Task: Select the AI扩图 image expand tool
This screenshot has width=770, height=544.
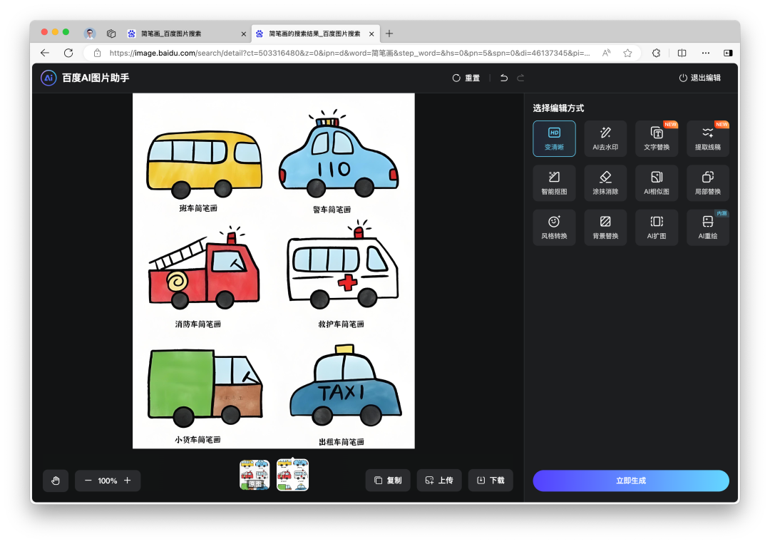Action: (x=657, y=227)
